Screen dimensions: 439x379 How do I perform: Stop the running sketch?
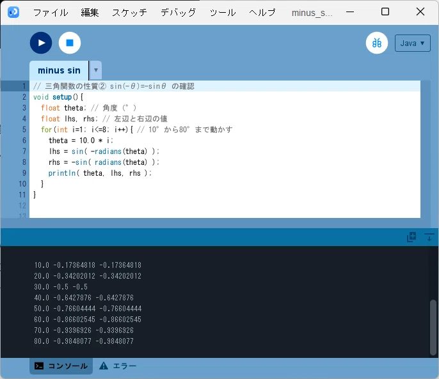click(x=70, y=43)
